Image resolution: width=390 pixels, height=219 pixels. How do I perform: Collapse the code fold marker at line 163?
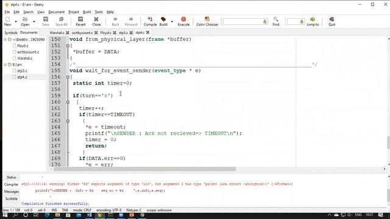(x=68, y=121)
